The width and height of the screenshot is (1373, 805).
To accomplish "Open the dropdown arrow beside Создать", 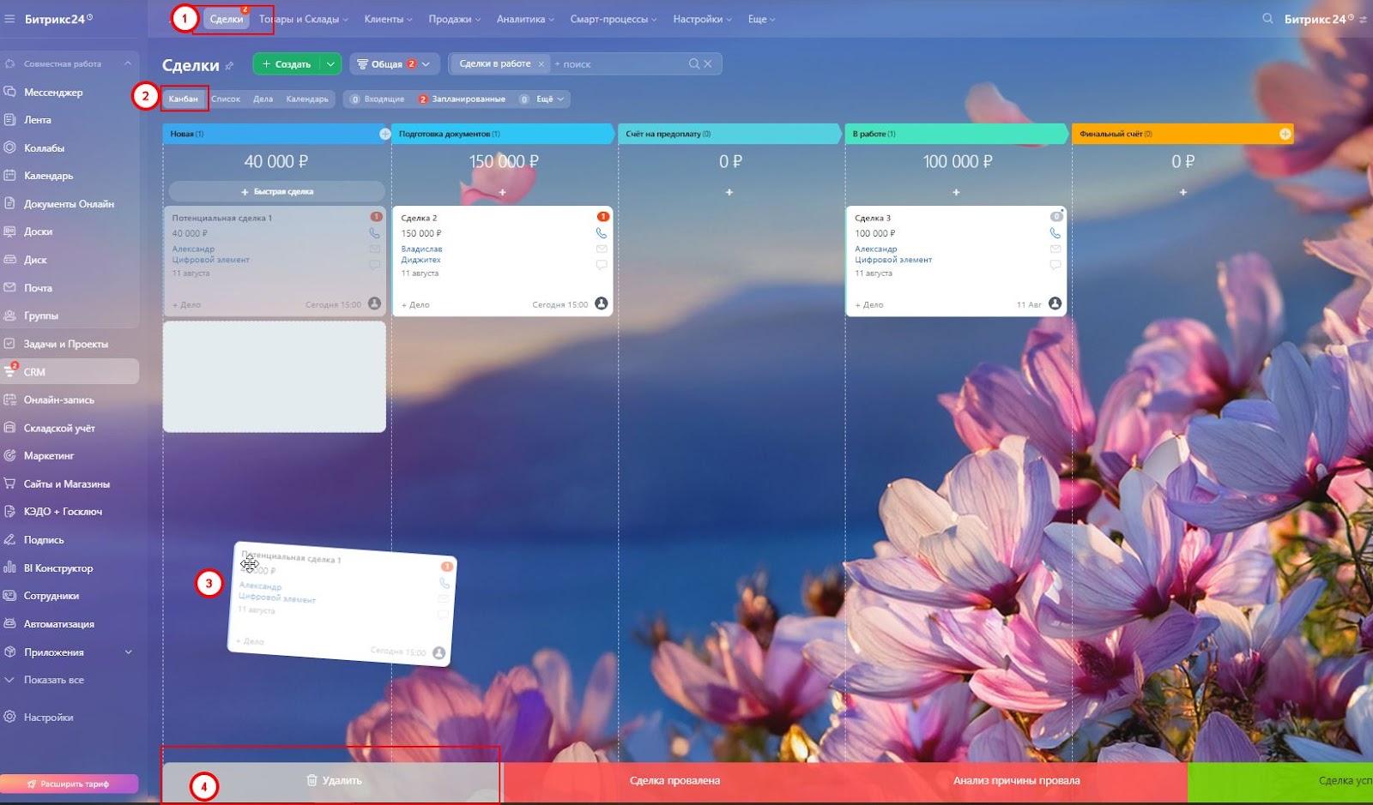I will click(x=330, y=64).
